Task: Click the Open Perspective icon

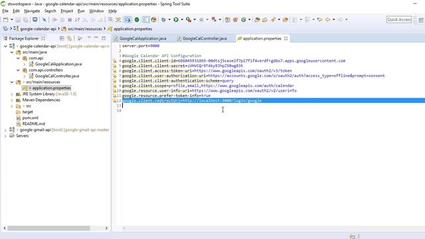Action: coord(421,20)
